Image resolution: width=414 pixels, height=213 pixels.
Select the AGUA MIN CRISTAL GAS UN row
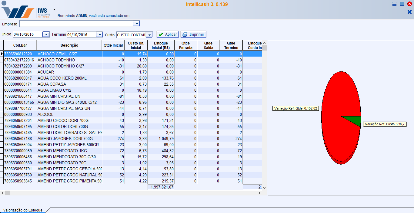pos(133,108)
